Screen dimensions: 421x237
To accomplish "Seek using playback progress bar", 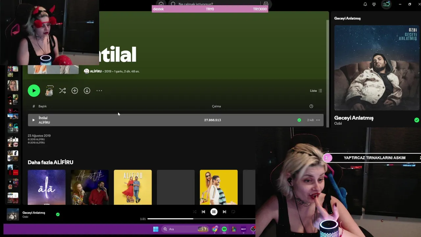I will (x=201, y=219).
